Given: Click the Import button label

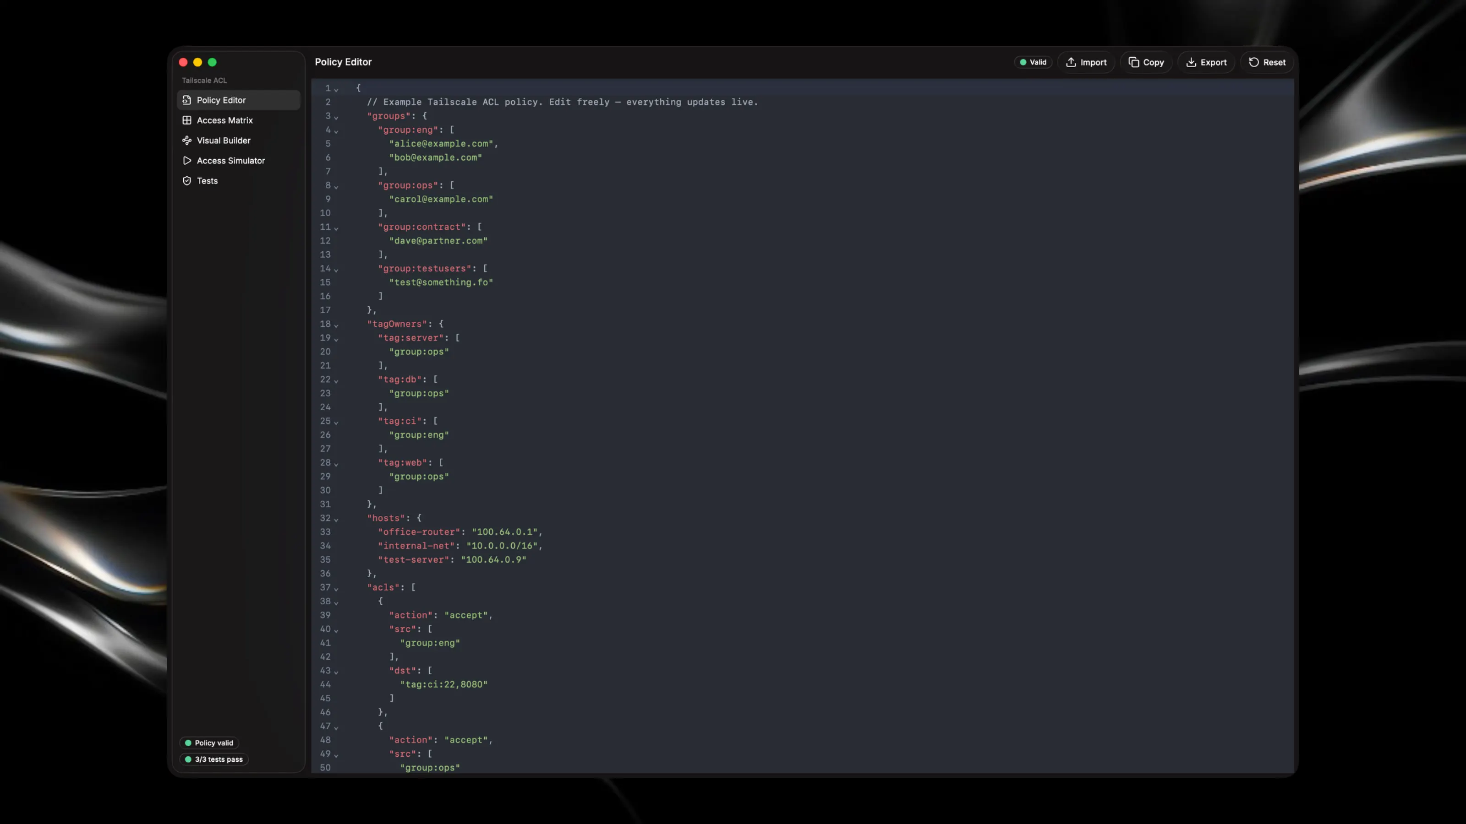Looking at the screenshot, I should coord(1093,63).
